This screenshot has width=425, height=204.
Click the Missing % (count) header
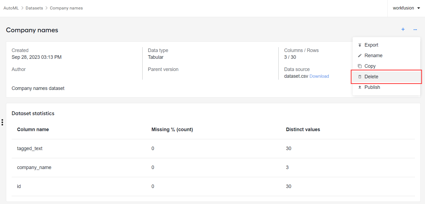172,129
